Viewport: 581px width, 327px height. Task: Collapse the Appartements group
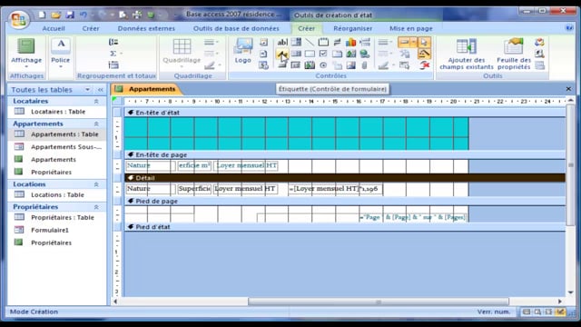[x=96, y=124]
